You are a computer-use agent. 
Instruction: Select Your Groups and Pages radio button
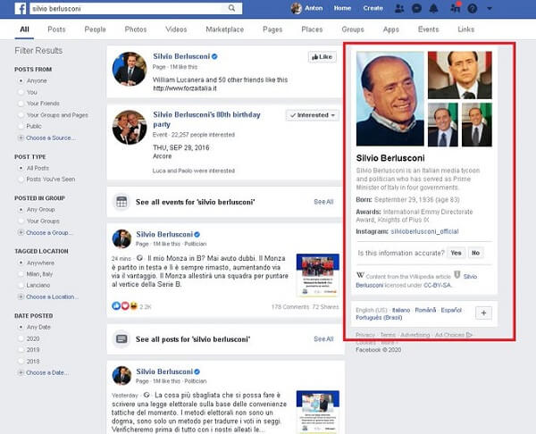(21, 115)
